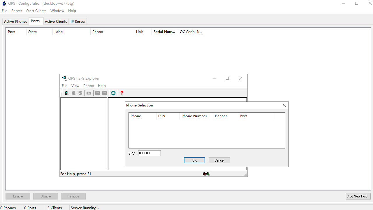Image resolution: width=373 pixels, height=210 pixels.
Task: Close the Phone Selection dialog
Action: pos(284,105)
